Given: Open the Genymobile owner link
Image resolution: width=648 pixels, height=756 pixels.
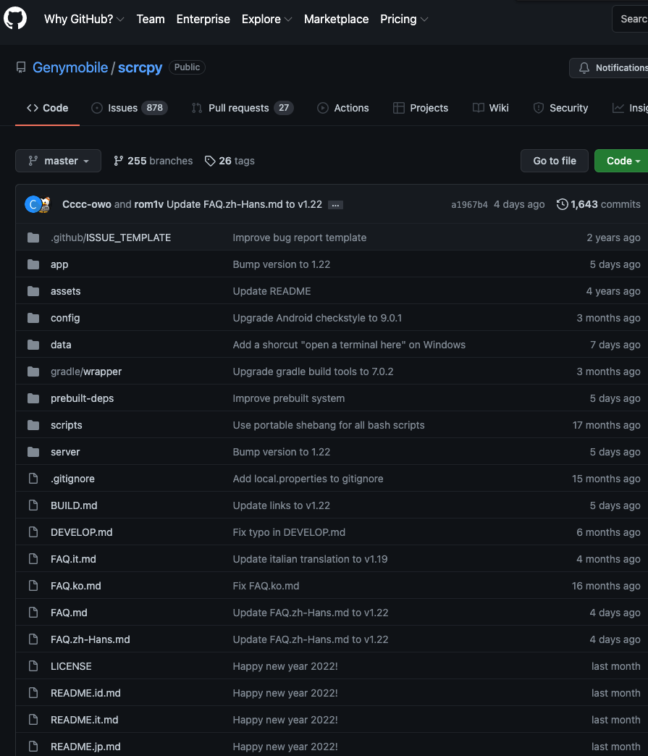Looking at the screenshot, I should tap(70, 67).
